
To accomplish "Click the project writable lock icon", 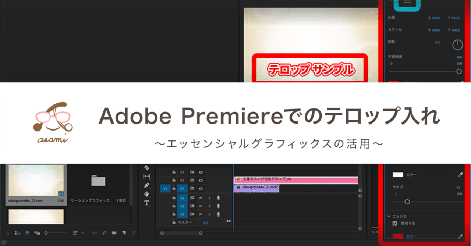I will pyautogui.click(x=8, y=233).
